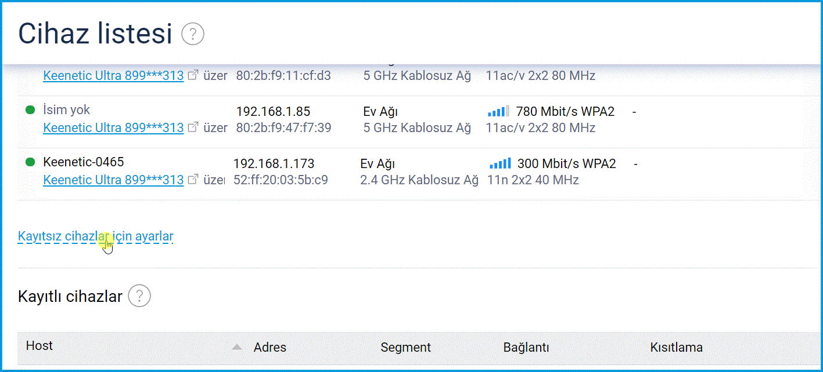The image size is (823, 372).
Task: Click the Host column header
Action: (39, 346)
